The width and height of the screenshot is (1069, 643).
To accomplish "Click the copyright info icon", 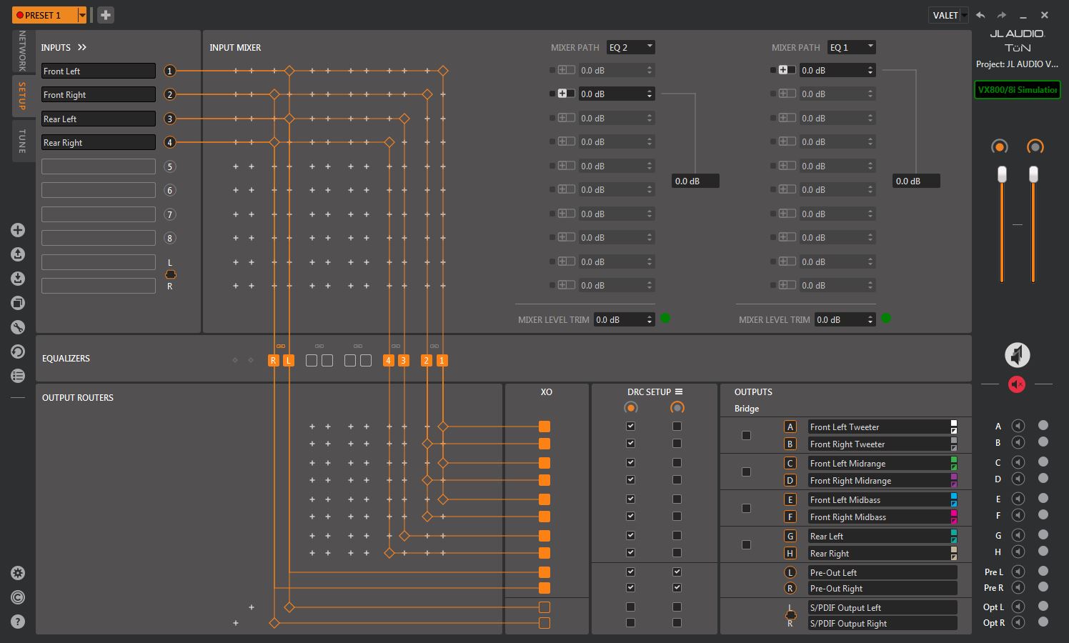I will (x=18, y=597).
